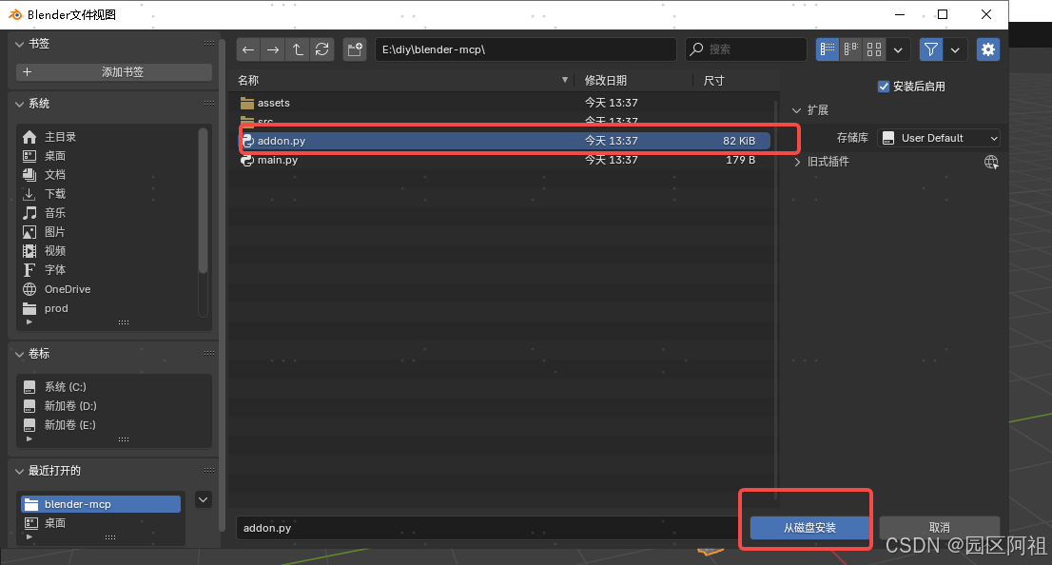Open the 存储库 User Default dropdown
Image resolution: width=1052 pixels, height=565 pixels.
[939, 137]
